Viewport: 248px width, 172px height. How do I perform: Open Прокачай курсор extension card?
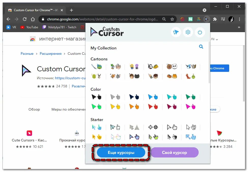coord(72,139)
